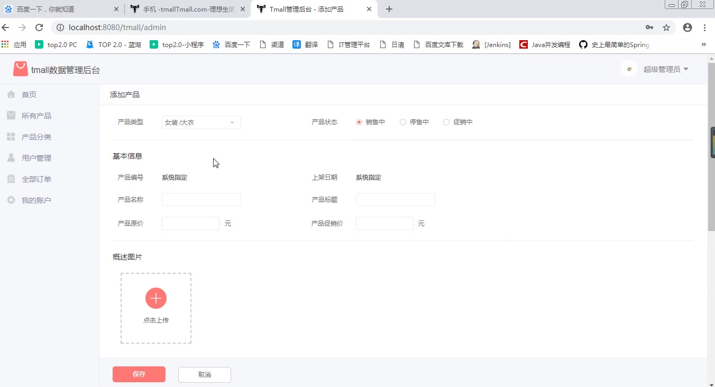This screenshot has width=715, height=387.
Task: Expand the 产品类型 dropdown 女装/大衣
Action: coord(201,123)
